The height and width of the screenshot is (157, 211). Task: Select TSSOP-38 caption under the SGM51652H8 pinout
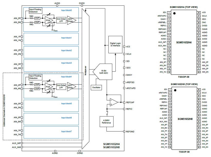click(184, 152)
